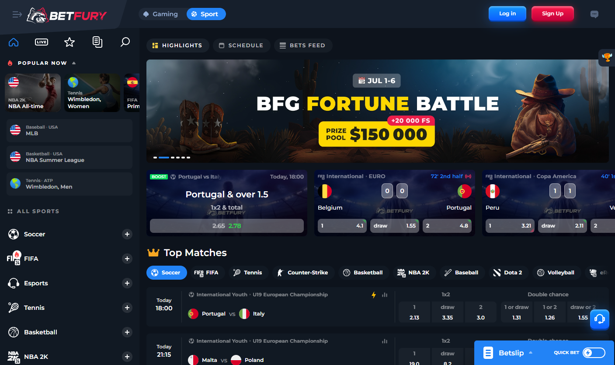Image resolution: width=615 pixels, height=365 pixels.
Task: Open the trophy icon on right edge
Action: pos(607,57)
